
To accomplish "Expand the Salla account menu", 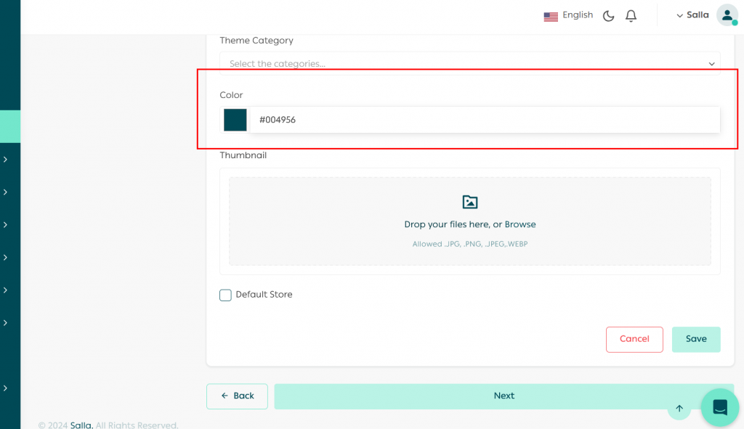I will pos(692,15).
